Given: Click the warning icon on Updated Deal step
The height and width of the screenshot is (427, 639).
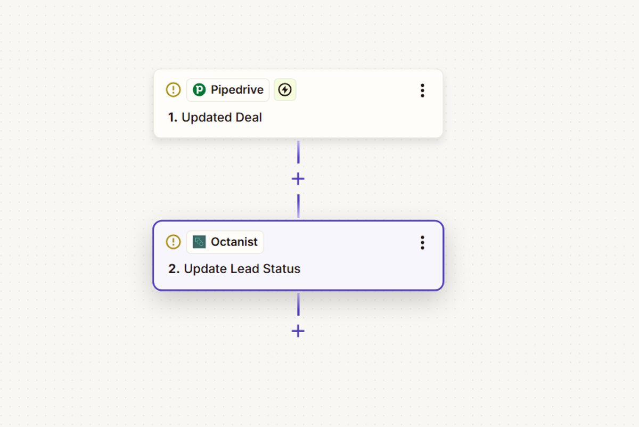Looking at the screenshot, I should click(173, 90).
